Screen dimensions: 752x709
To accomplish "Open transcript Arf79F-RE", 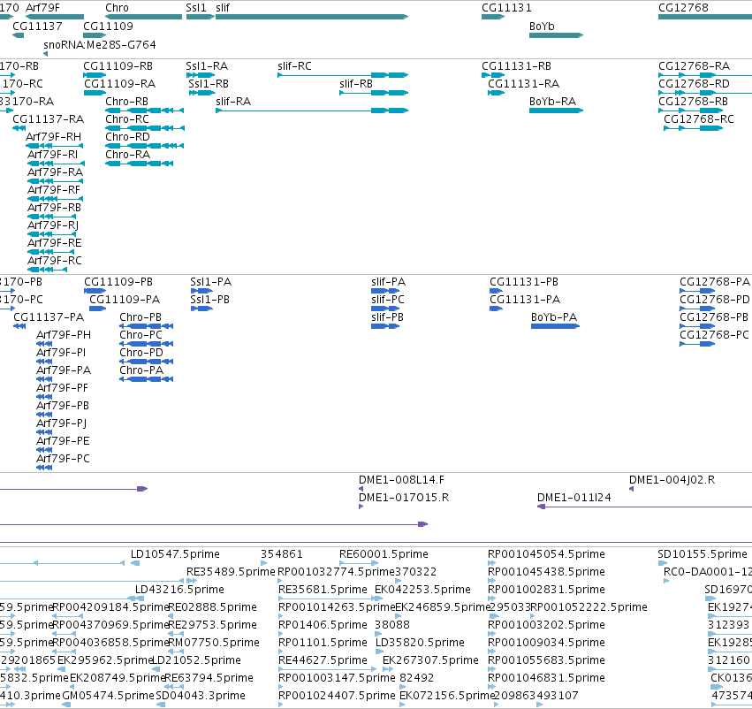I will [x=54, y=243].
